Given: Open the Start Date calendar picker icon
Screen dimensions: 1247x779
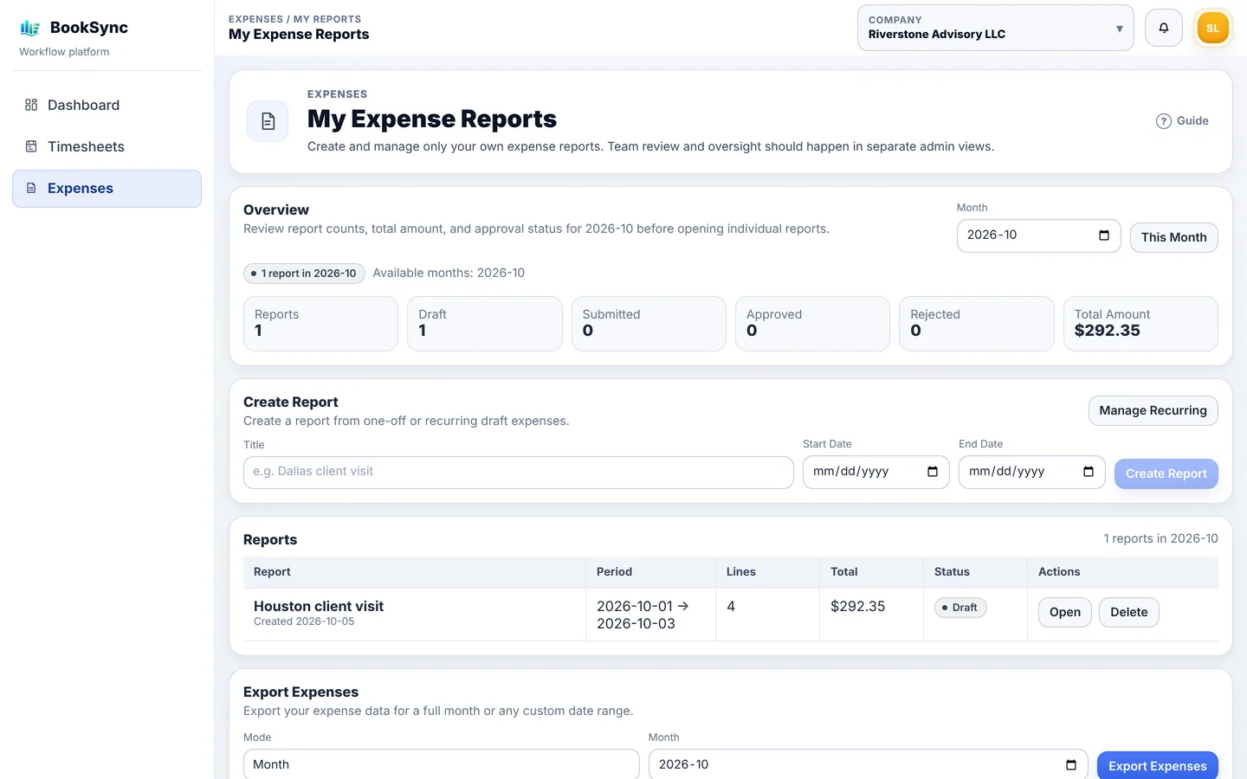Looking at the screenshot, I should 933,472.
